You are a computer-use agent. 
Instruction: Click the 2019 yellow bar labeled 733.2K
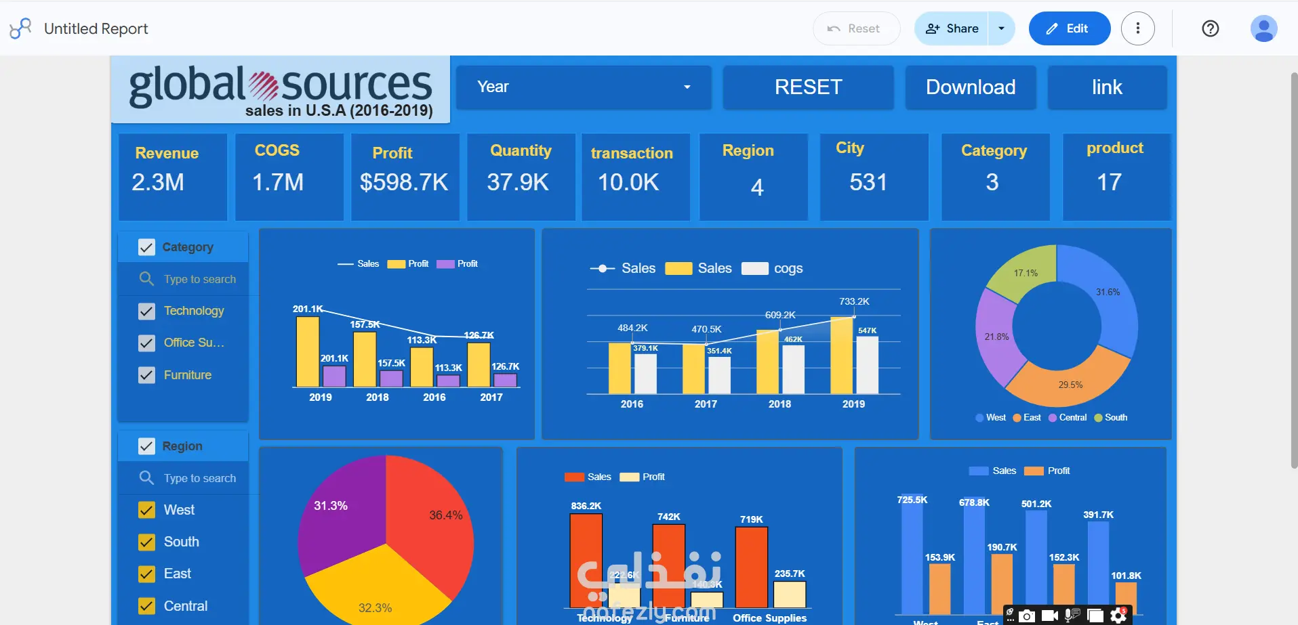(x=841, y=355)
